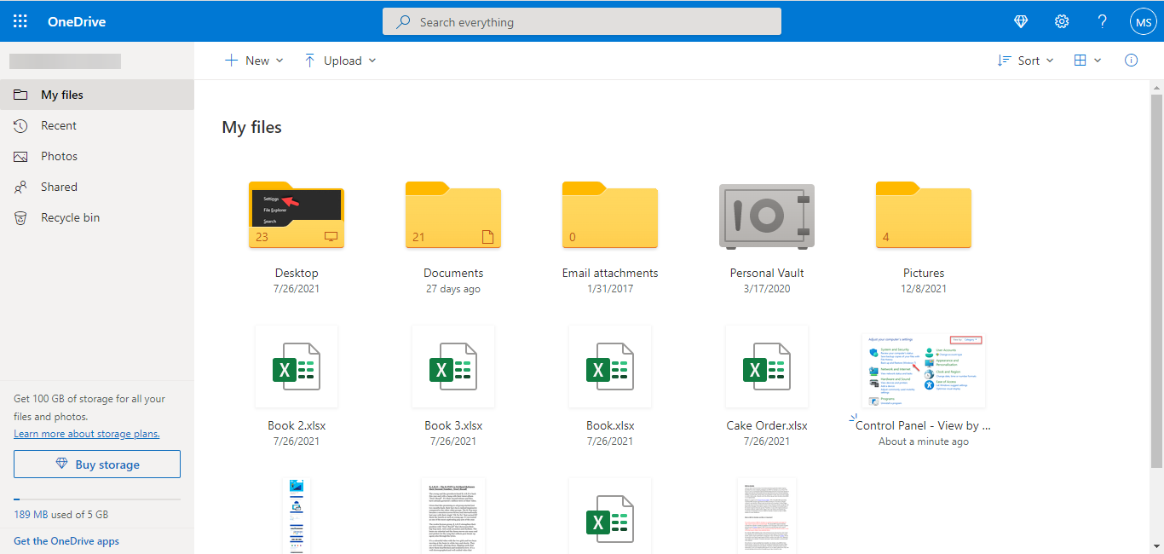Click the diamond icon in Buy storage
Viewport: 1164px width, 554px height.
pyautogui.click(x=61, y=465)
